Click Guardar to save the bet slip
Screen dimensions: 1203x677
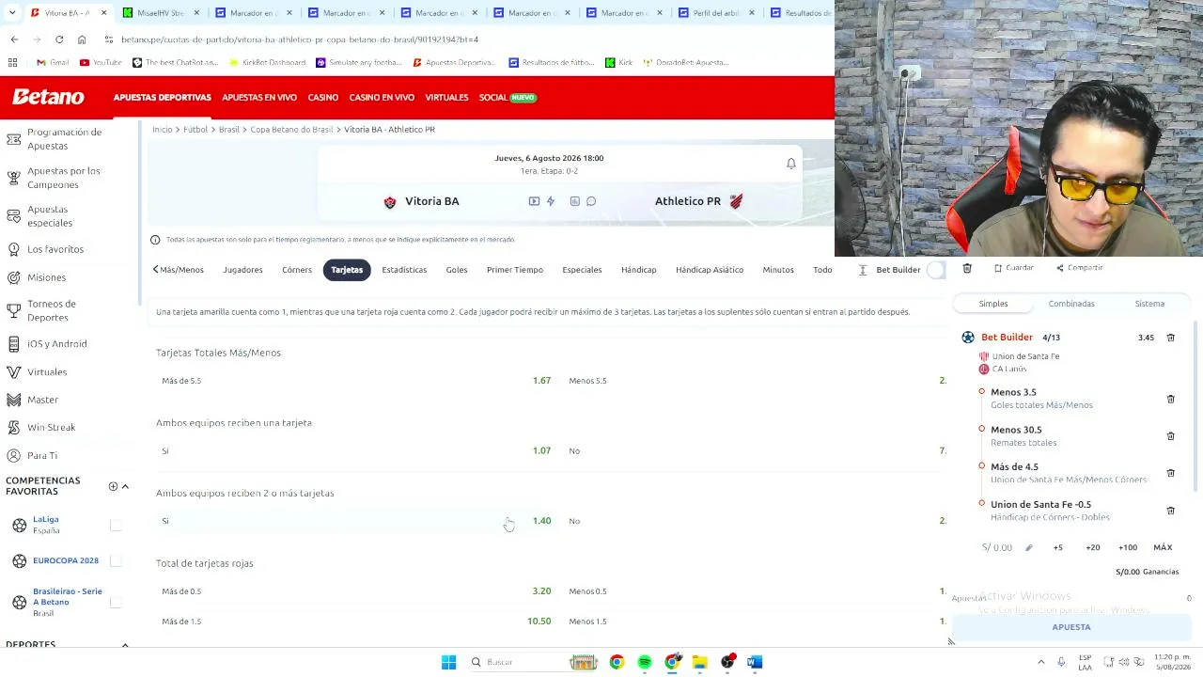tap(1014, 268)
